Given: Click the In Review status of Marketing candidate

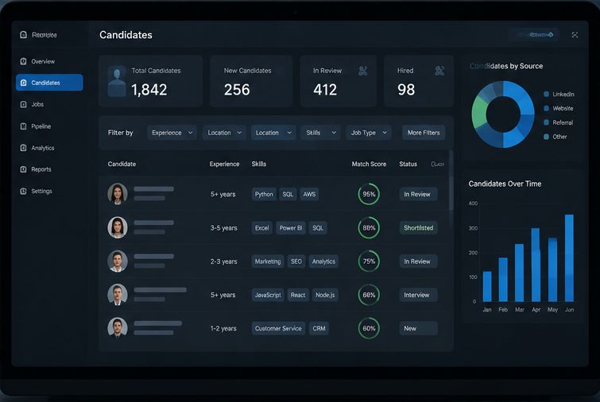Looking at the screenshot, I should point(418,261).
